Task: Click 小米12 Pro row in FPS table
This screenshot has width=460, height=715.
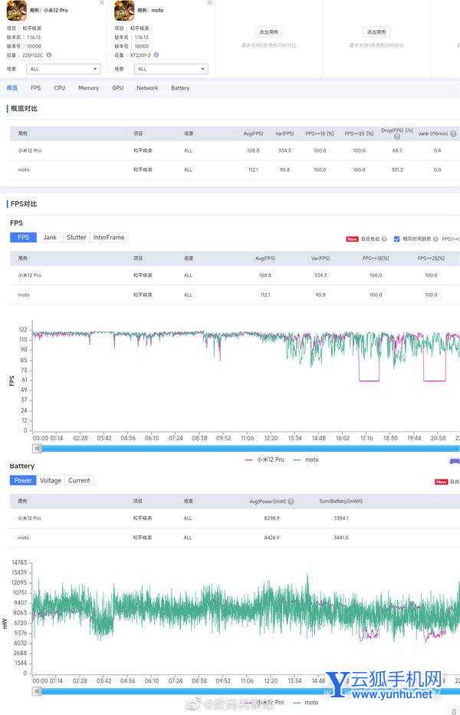Action: (x=235, y=275)
